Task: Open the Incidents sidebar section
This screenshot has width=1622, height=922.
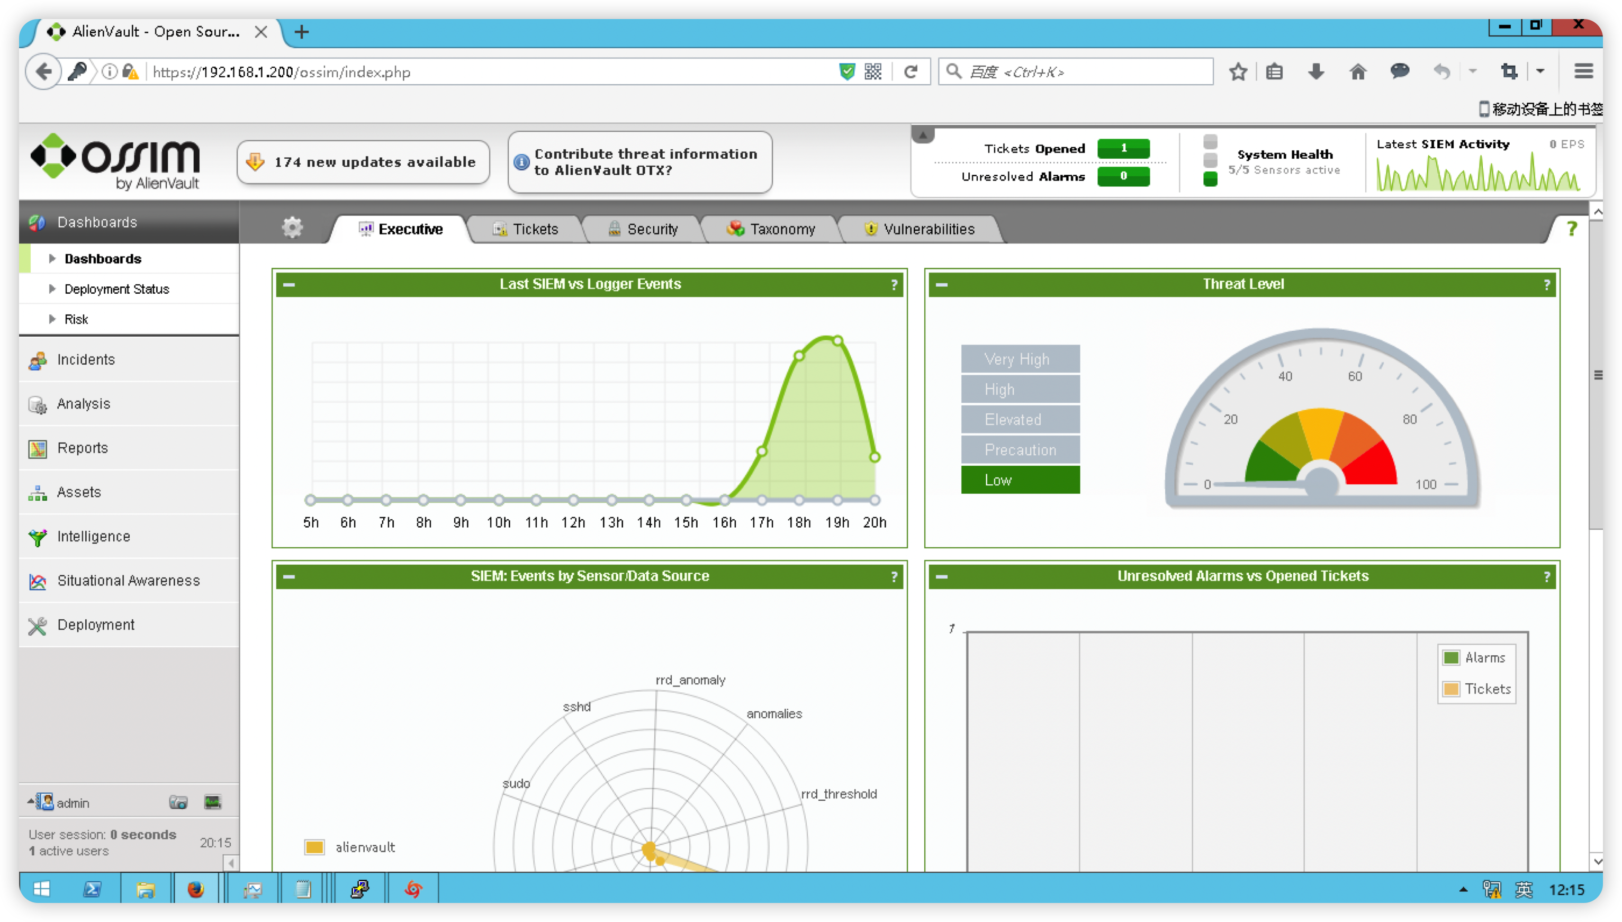Action: (129, 360)
